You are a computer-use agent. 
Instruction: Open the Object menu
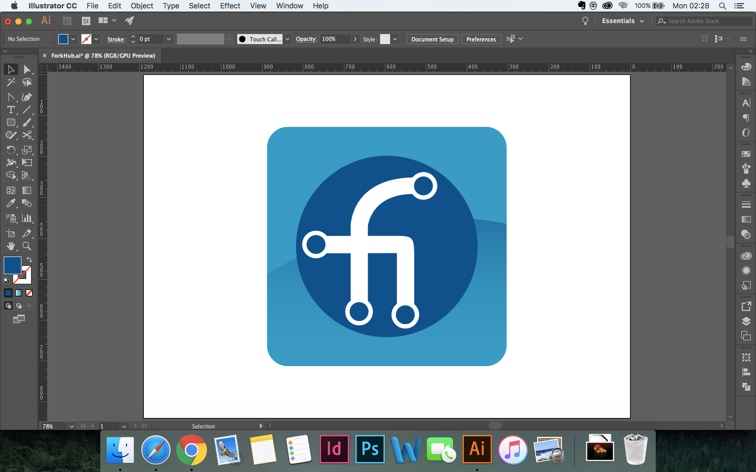tap(142, 6)
